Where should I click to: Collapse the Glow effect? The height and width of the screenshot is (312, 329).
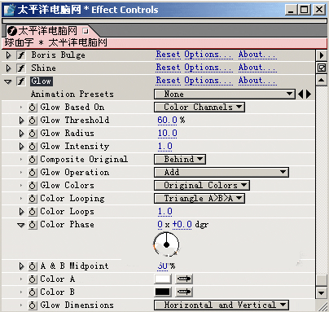point(8,81)
